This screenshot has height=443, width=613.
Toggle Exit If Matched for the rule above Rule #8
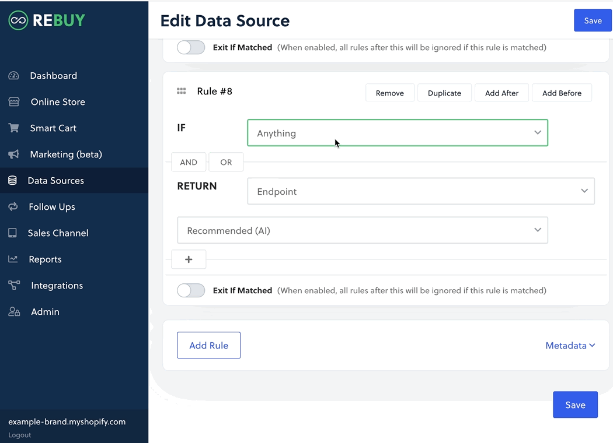pos(191,47)
